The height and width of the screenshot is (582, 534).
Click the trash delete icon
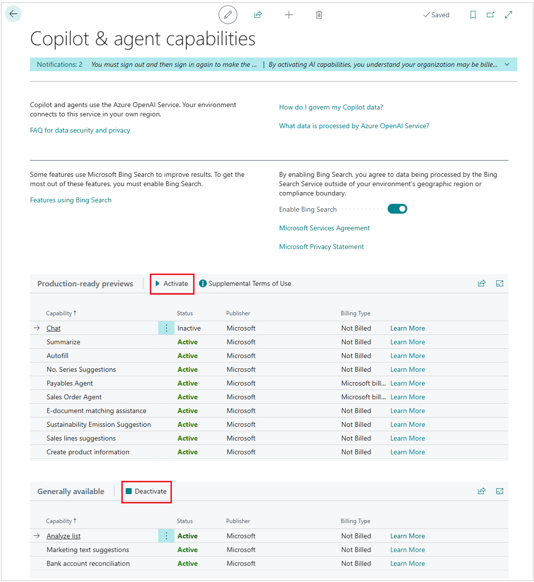click(x=319, y=15)
